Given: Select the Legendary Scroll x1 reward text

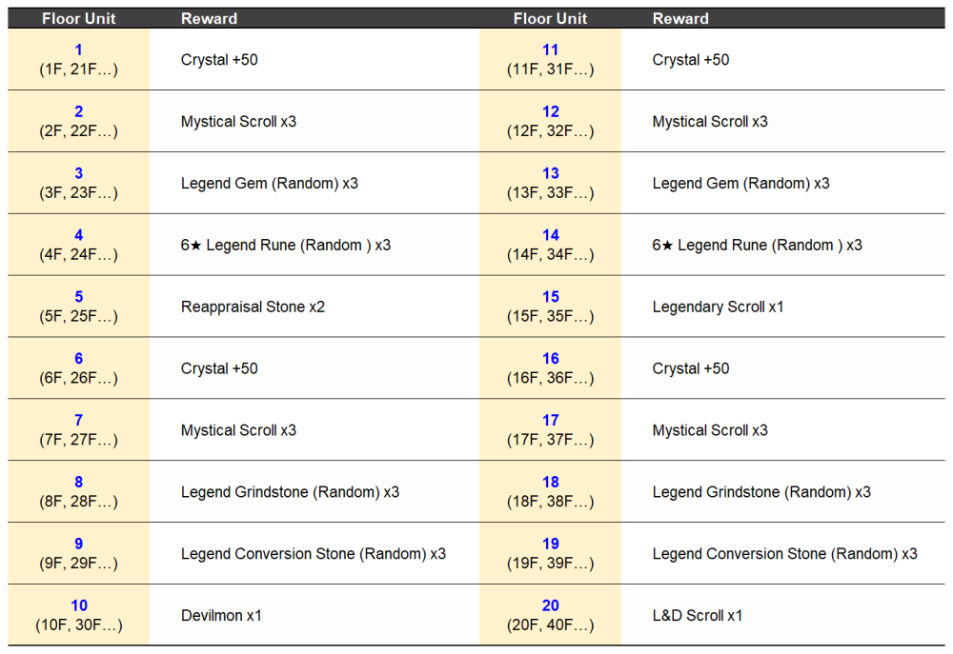Looking at the screenshot, I should [x=718, y=307].
